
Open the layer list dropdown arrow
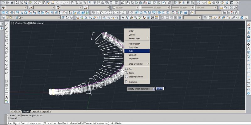click(x=59, y=18)
